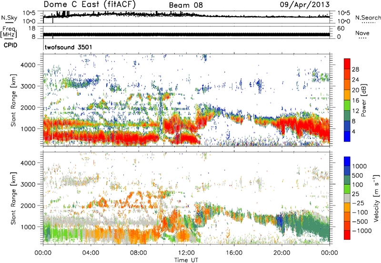Click the "500" label on Velocity colorbar

358,175
